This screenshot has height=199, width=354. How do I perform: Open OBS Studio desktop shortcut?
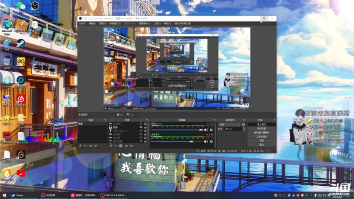[35, 8]
